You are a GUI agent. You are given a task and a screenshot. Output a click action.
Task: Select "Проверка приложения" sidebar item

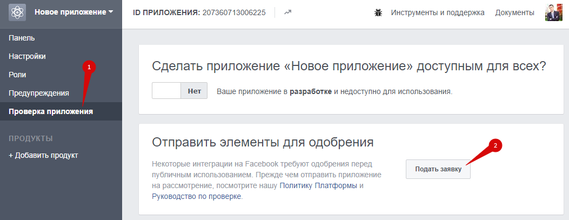coord(51,111)
